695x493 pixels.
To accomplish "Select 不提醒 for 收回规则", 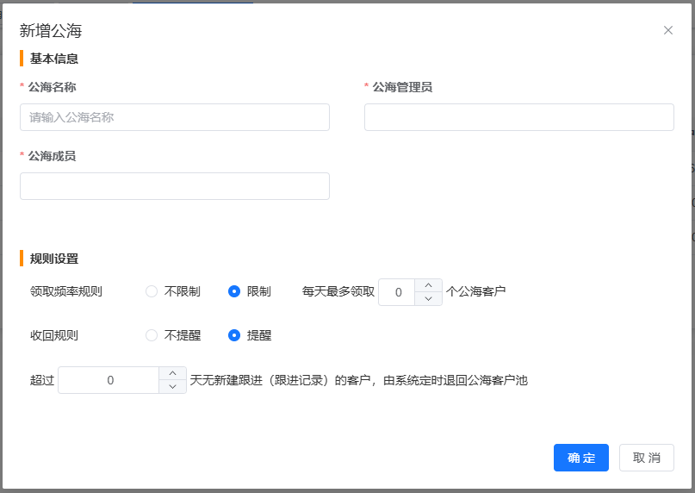I will 152,335.
